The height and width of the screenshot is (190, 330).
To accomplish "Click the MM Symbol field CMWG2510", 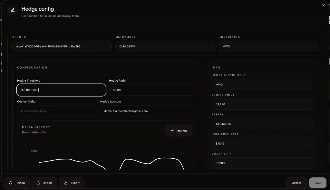I will [165, 46].
